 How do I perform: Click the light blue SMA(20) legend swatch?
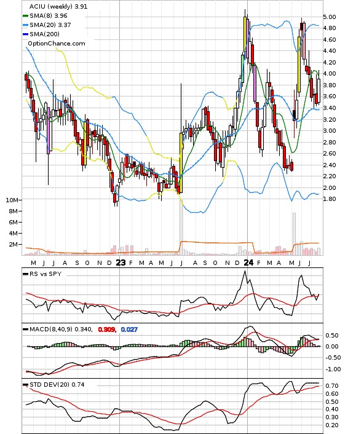(x=25, y=25)
